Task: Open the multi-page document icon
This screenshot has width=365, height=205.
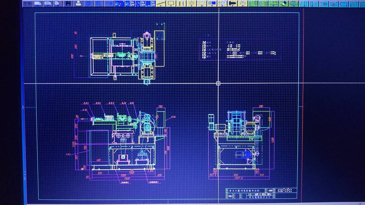Action: click(x=47, y=4)
